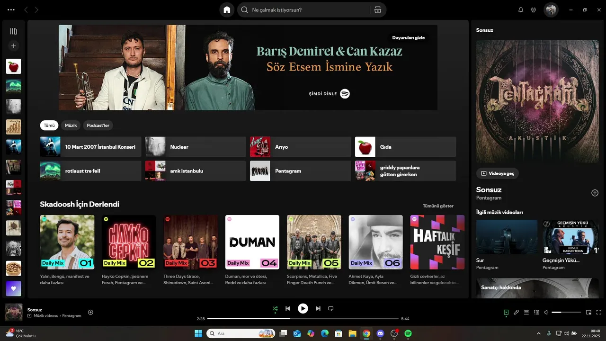This screenshot has width=606, height=341.
Task: Open Liked Songs in sidebar
Action: (13, 288)
